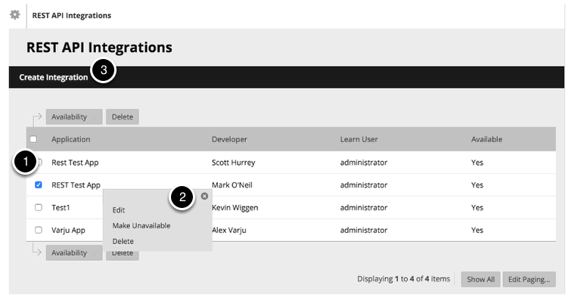Viewport: 569px width, 298px height.
Task: Close the context menu with the X icon
Action: [204, 196]
